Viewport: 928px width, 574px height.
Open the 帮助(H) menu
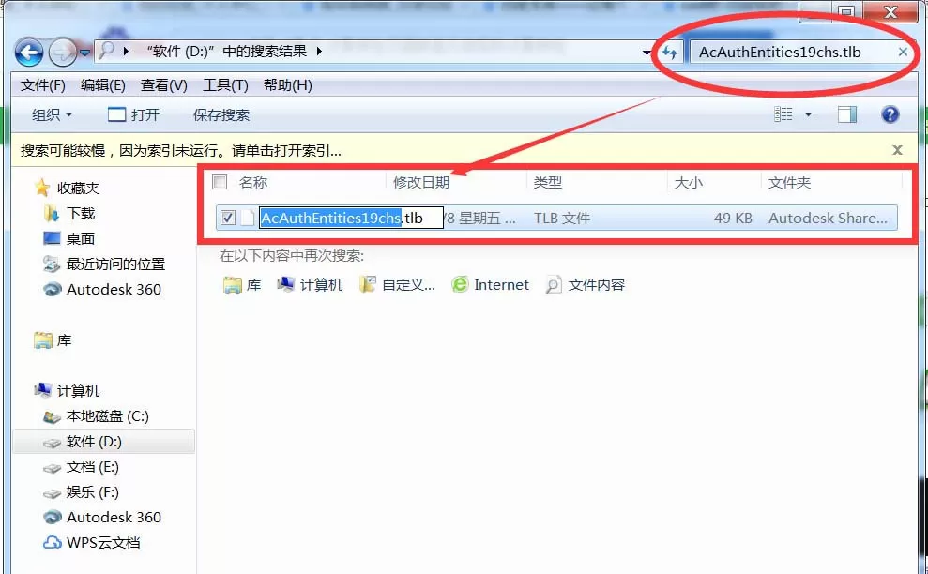(288, 85)
